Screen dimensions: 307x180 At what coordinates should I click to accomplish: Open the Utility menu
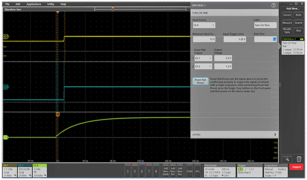pos(50,4)
